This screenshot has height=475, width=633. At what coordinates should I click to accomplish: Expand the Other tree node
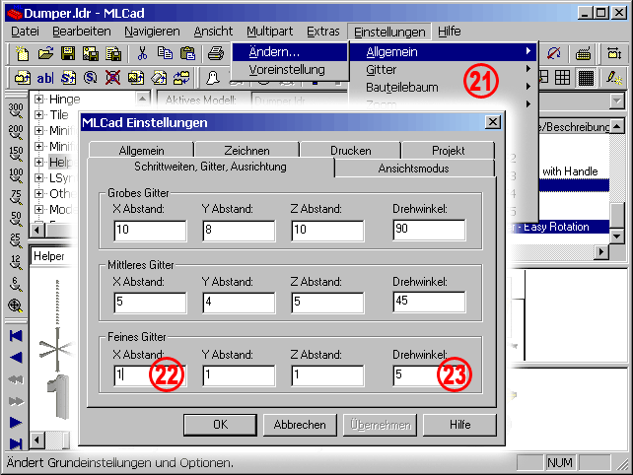[x=38, y=193]
